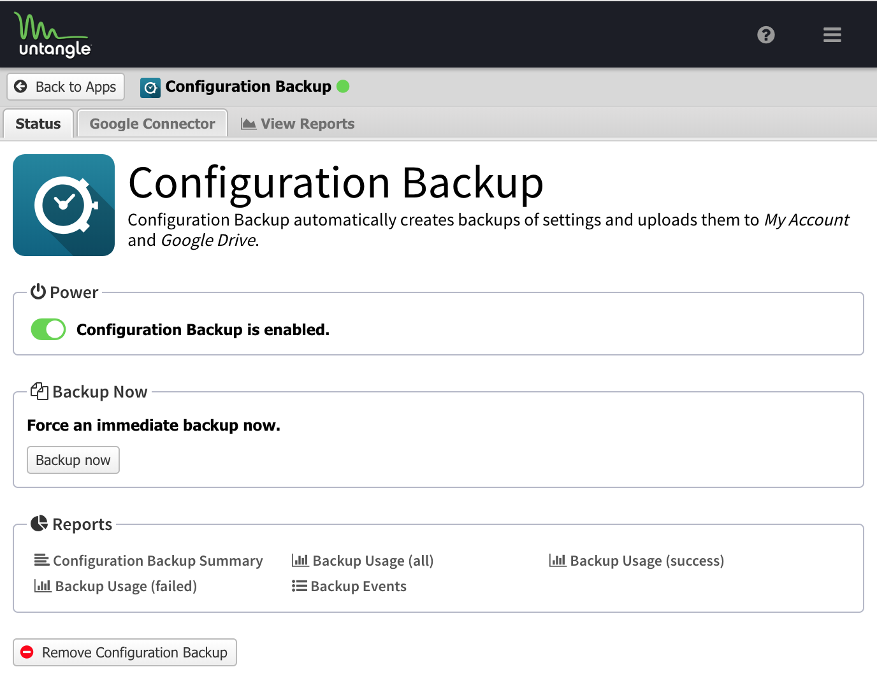Open Backup Usage (success) report
The width and height of the screenshot is (877, 674).
(x=637, y=561)
